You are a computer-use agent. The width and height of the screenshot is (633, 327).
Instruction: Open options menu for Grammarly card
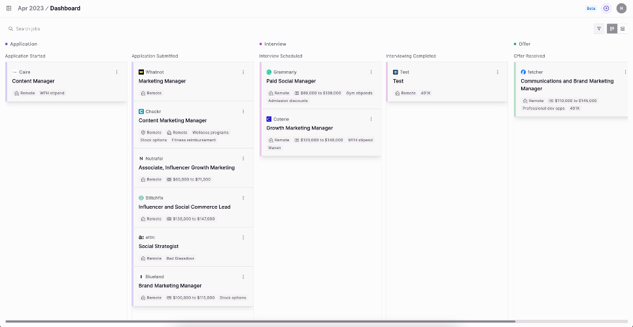(x=371, y=72)
